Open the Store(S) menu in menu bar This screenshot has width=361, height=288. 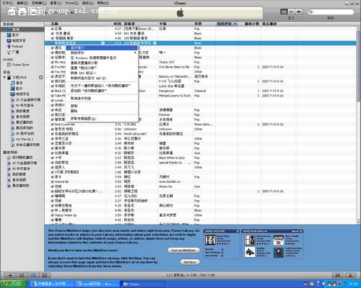coord(71,3)
